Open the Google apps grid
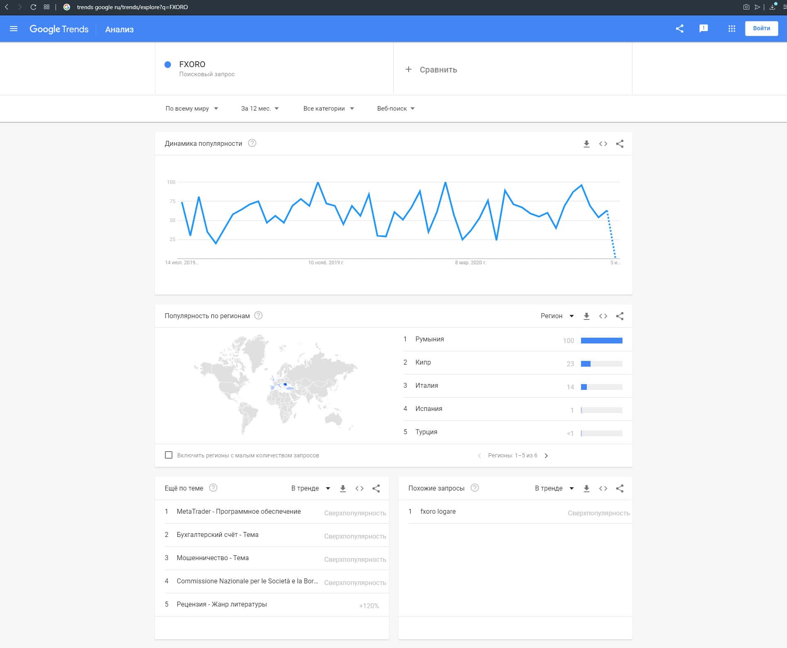This screenshot has width=787, height=648. [731, 29]
